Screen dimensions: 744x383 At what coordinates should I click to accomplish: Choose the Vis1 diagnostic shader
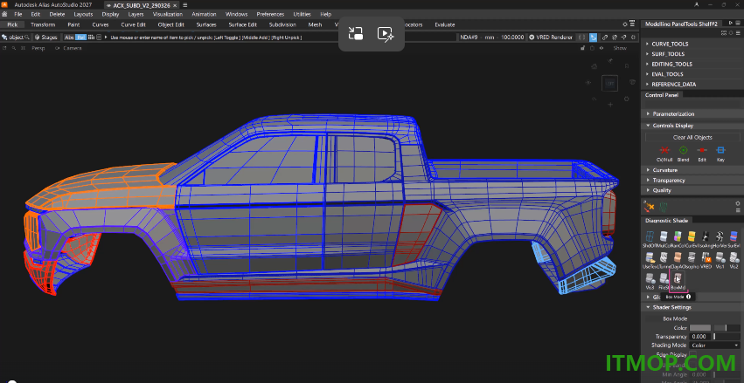[720, 257]
